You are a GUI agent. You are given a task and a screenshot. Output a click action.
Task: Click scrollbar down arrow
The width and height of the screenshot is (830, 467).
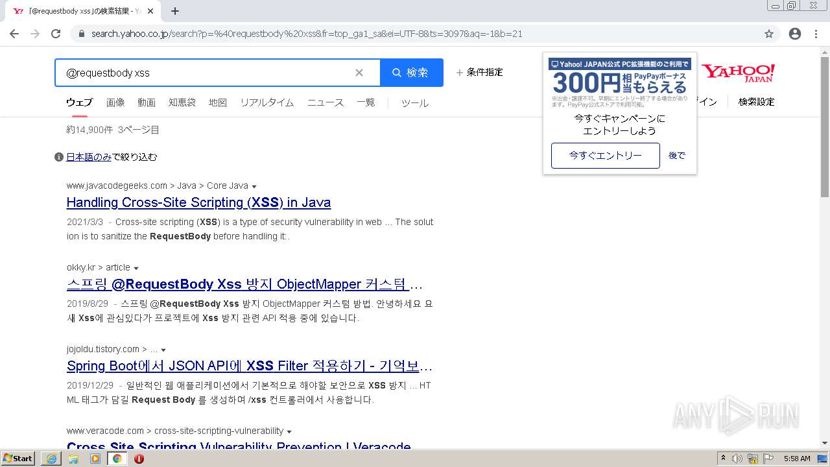tap(825, 444)
